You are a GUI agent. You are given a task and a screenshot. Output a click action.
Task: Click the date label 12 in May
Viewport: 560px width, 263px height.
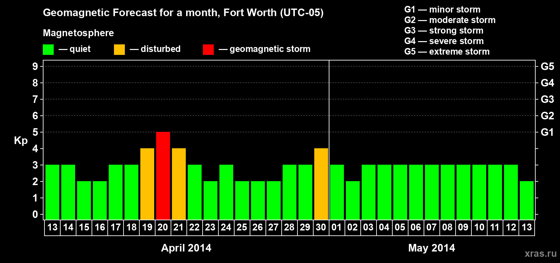click(511, 227)
